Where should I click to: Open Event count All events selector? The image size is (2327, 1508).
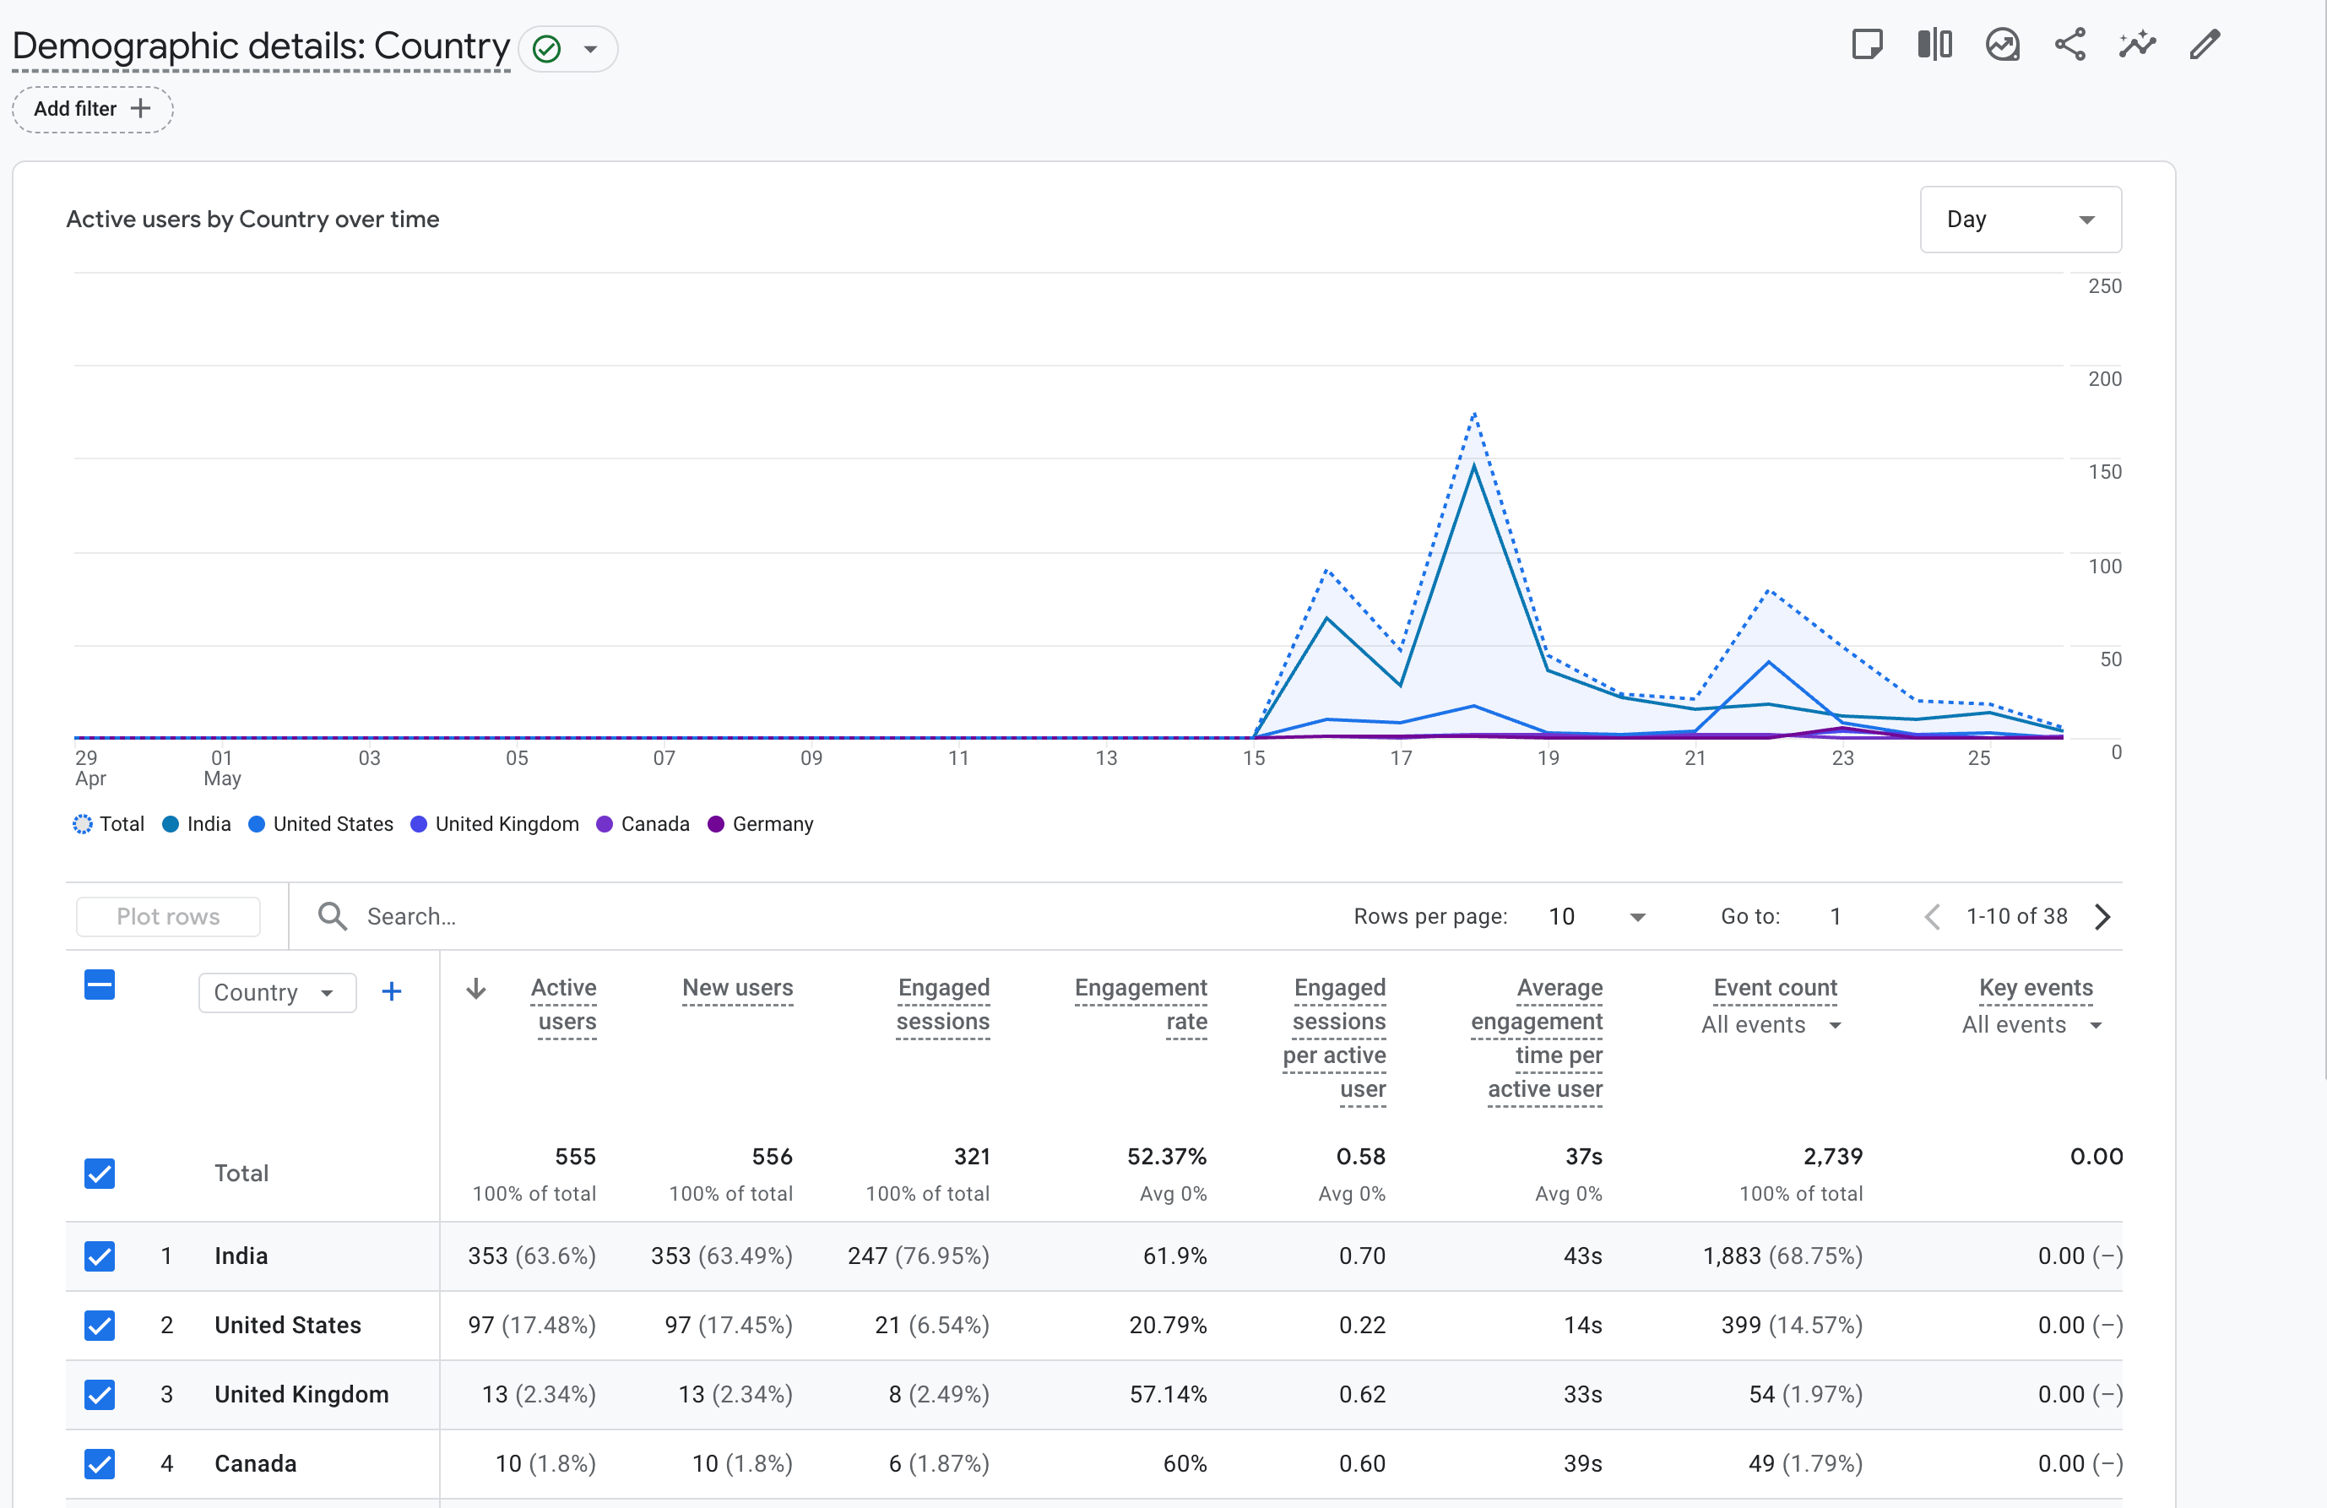coord(1771,1025)
